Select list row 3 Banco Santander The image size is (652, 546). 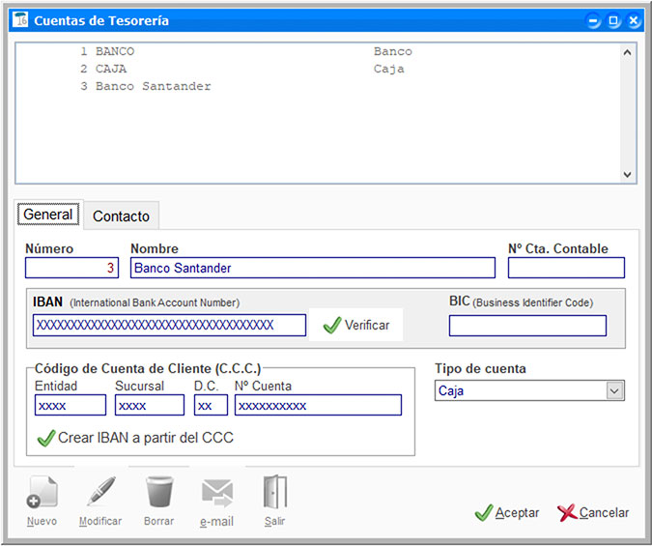[x=318, y=86]
